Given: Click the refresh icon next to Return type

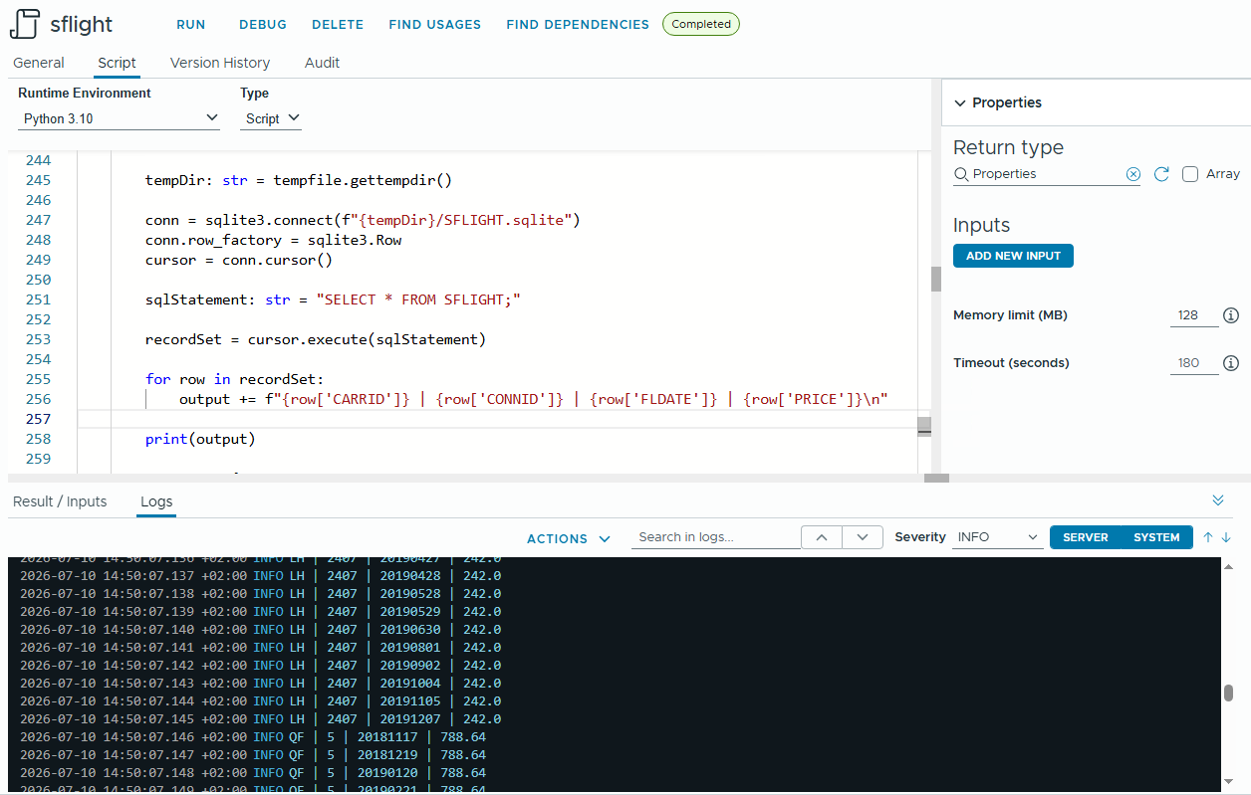Looking at the screenshot, I should click(x=1161, y=174).
